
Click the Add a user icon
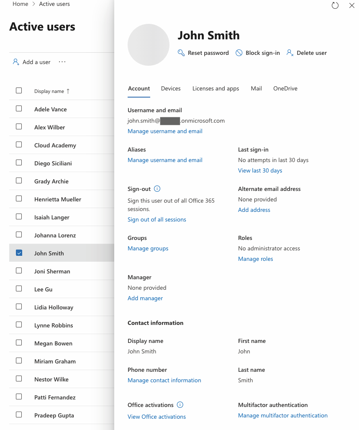coord(16,62)
